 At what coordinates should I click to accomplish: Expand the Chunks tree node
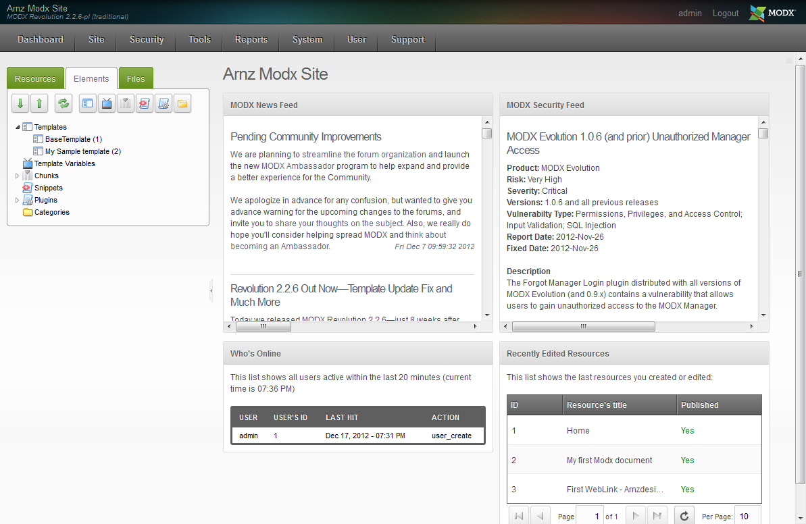pos(18,176)
